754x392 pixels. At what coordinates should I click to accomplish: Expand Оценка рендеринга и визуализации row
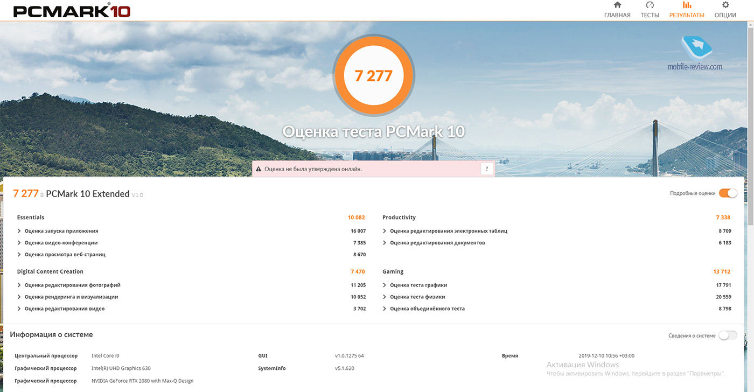[191, 297]
